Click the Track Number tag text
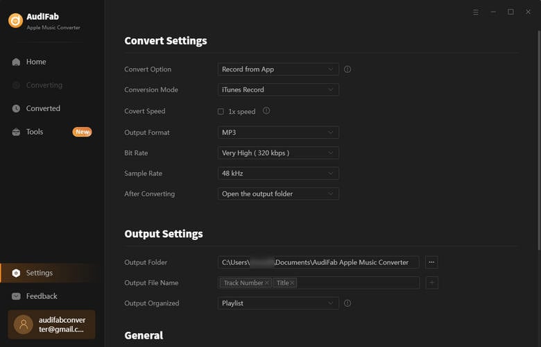This screenshot has height=347, width=541. pos(243,282)
